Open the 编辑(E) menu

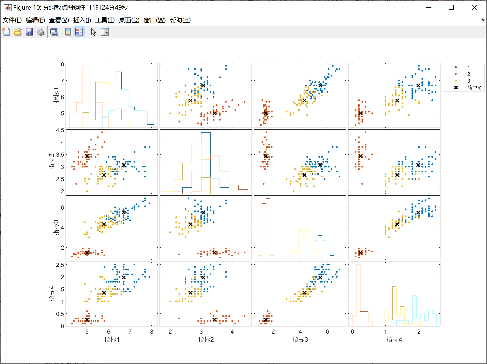pos(35,20)
